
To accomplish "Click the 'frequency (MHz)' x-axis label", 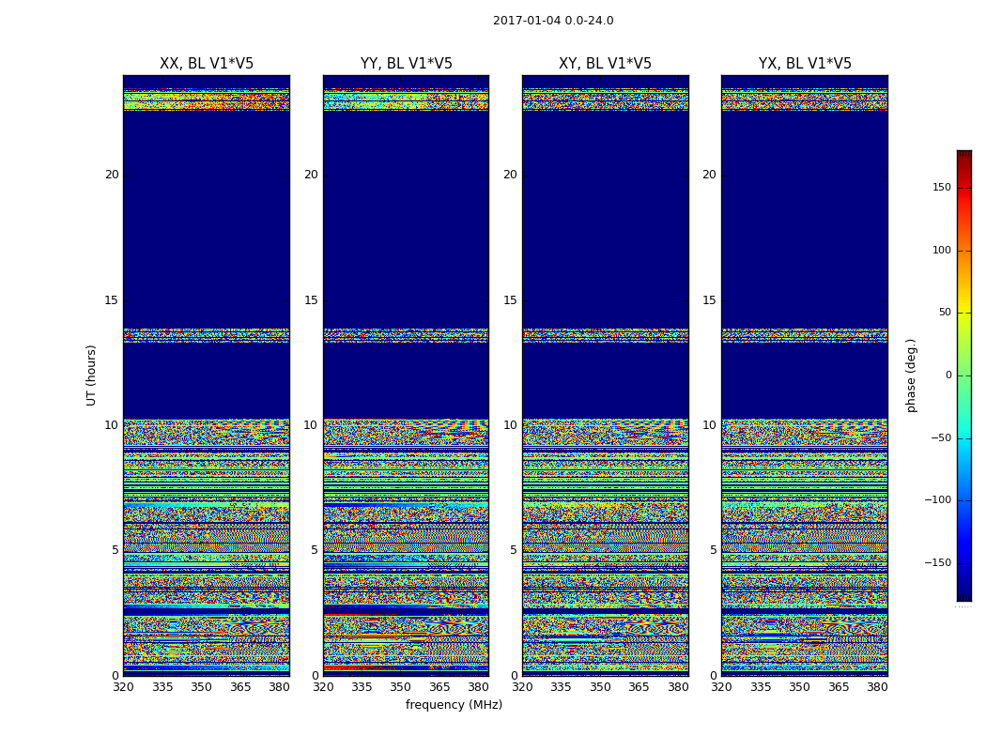I will tap(454, 705).
